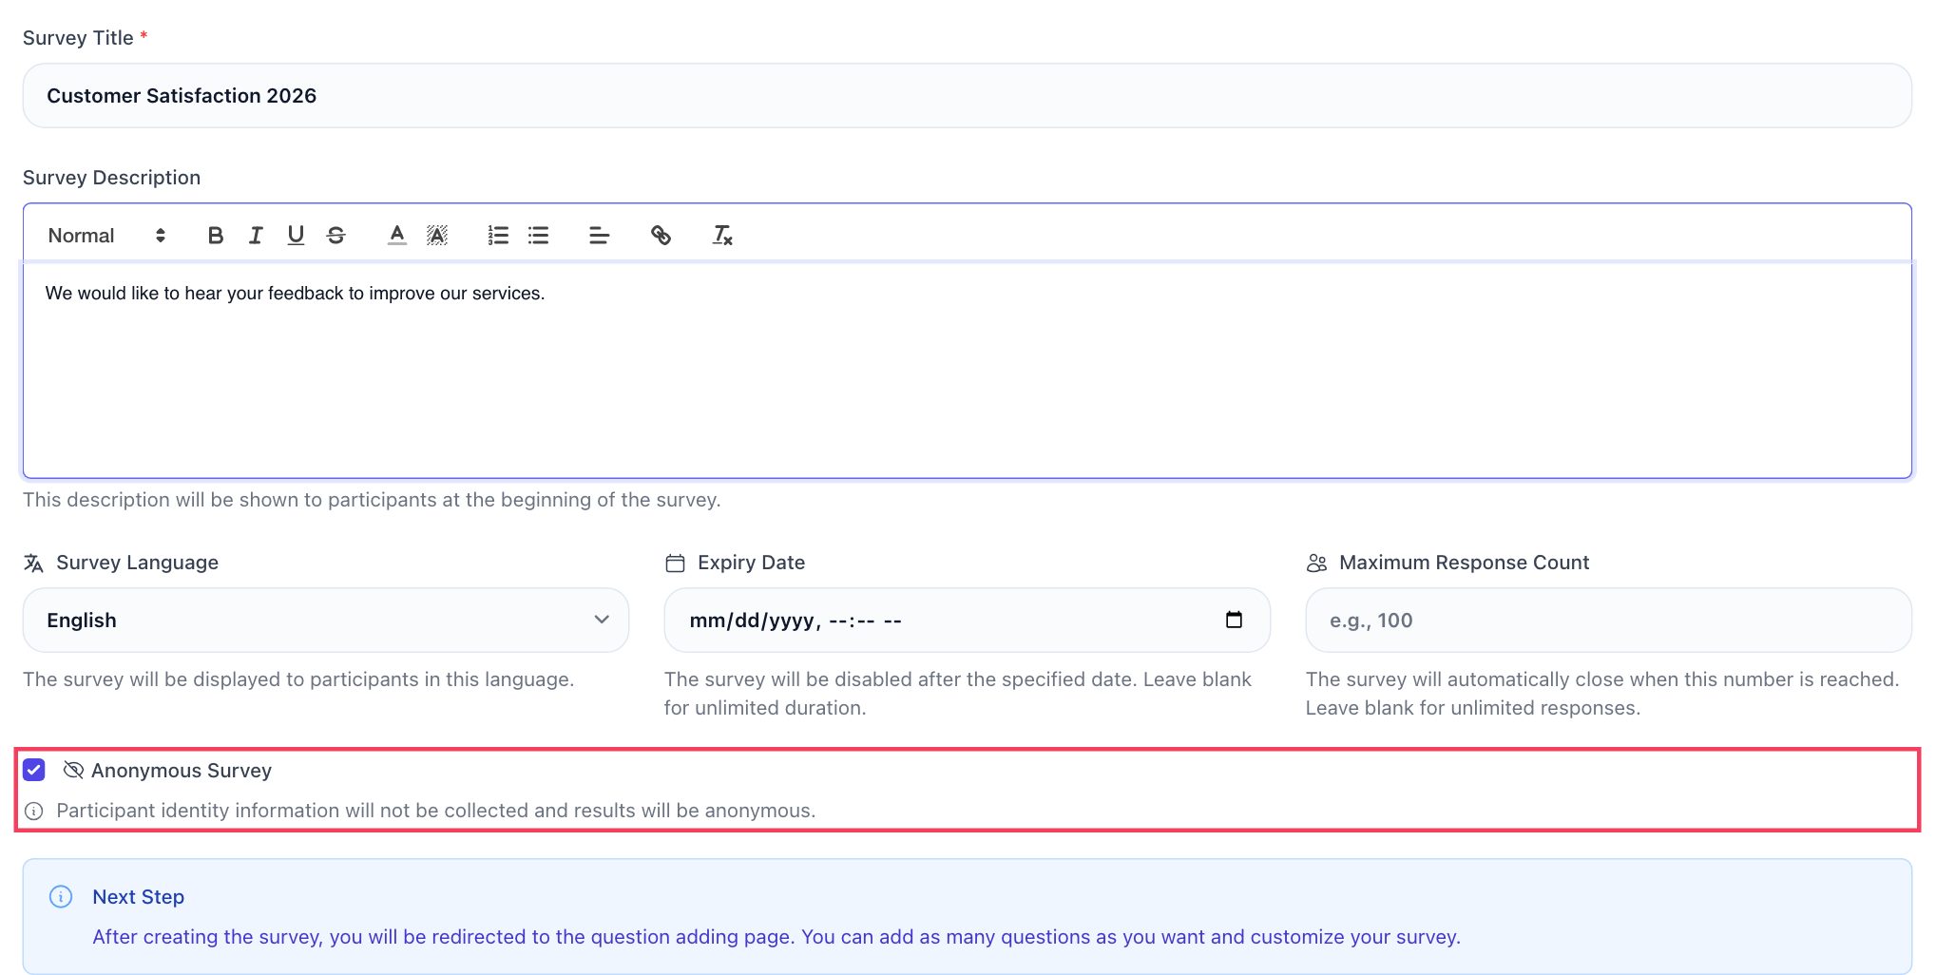Click into the Survey Title field
Image resolution: width=1936 pixels, height=975 pixels.
click(968, 96)
